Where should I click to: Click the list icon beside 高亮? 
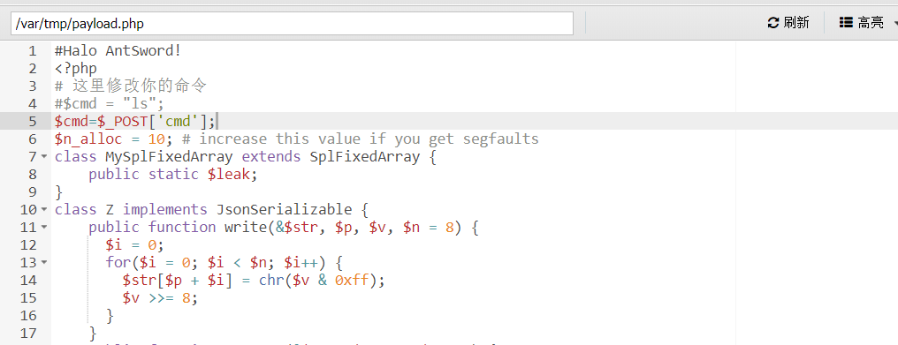click(846, 23)
